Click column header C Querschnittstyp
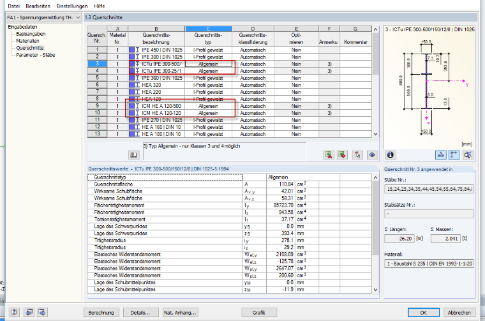This screenshot has height=321, width=485. tap(209, 36)
